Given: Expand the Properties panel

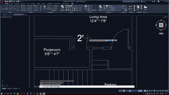Looking at the screenshot, I should click(109, 12).
